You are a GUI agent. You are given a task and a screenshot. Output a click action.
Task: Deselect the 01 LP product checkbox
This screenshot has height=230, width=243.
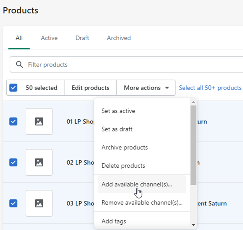(13, 122)
